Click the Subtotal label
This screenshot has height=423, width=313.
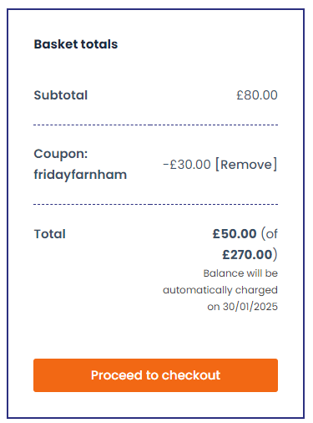pos(61,95)
